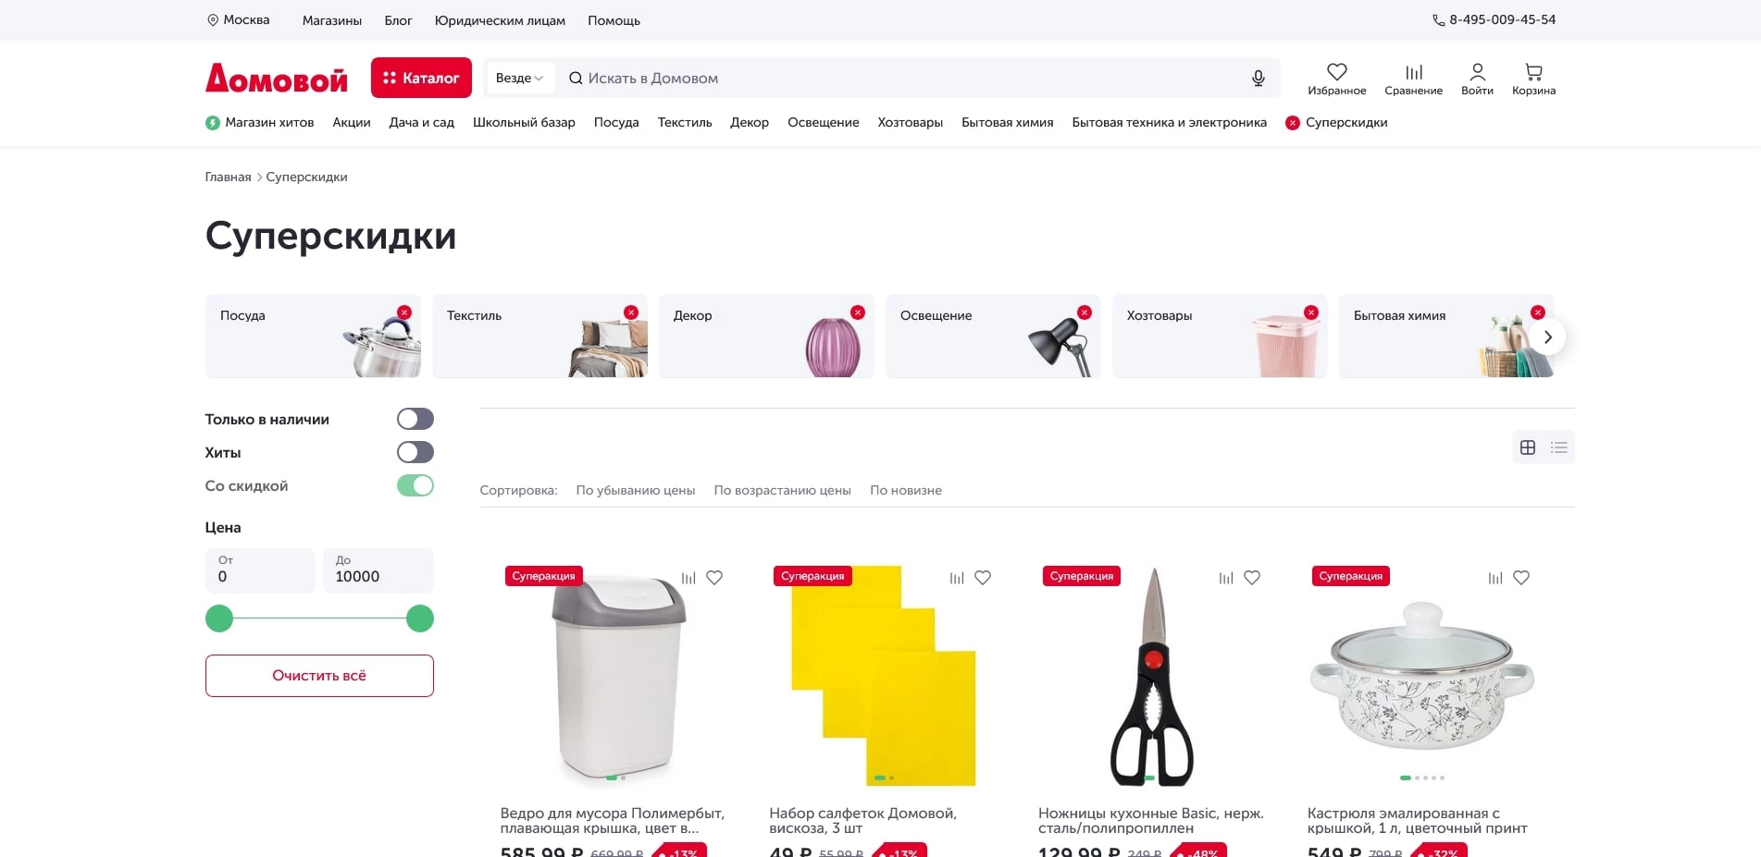Sort products По возрастанию цены

782,490
